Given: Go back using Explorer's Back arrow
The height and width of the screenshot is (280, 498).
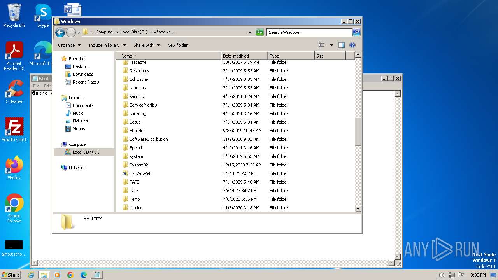Looking at the screenshot, I should pos(60,32).
